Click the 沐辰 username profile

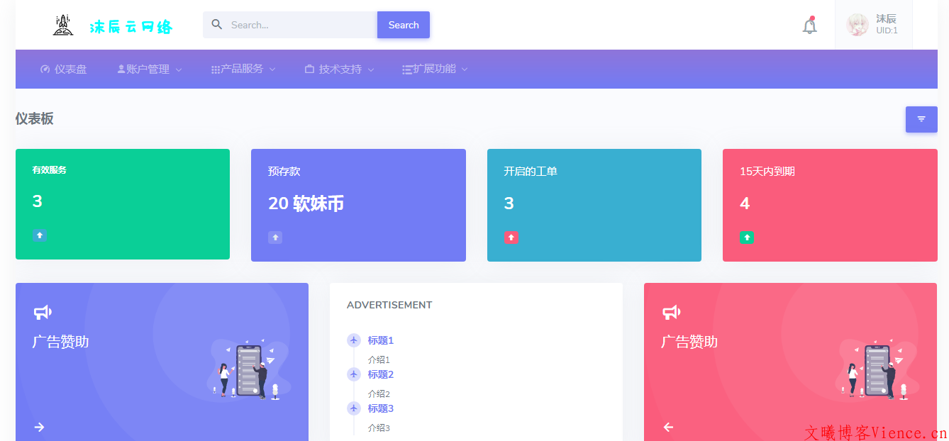pos(886,19)
